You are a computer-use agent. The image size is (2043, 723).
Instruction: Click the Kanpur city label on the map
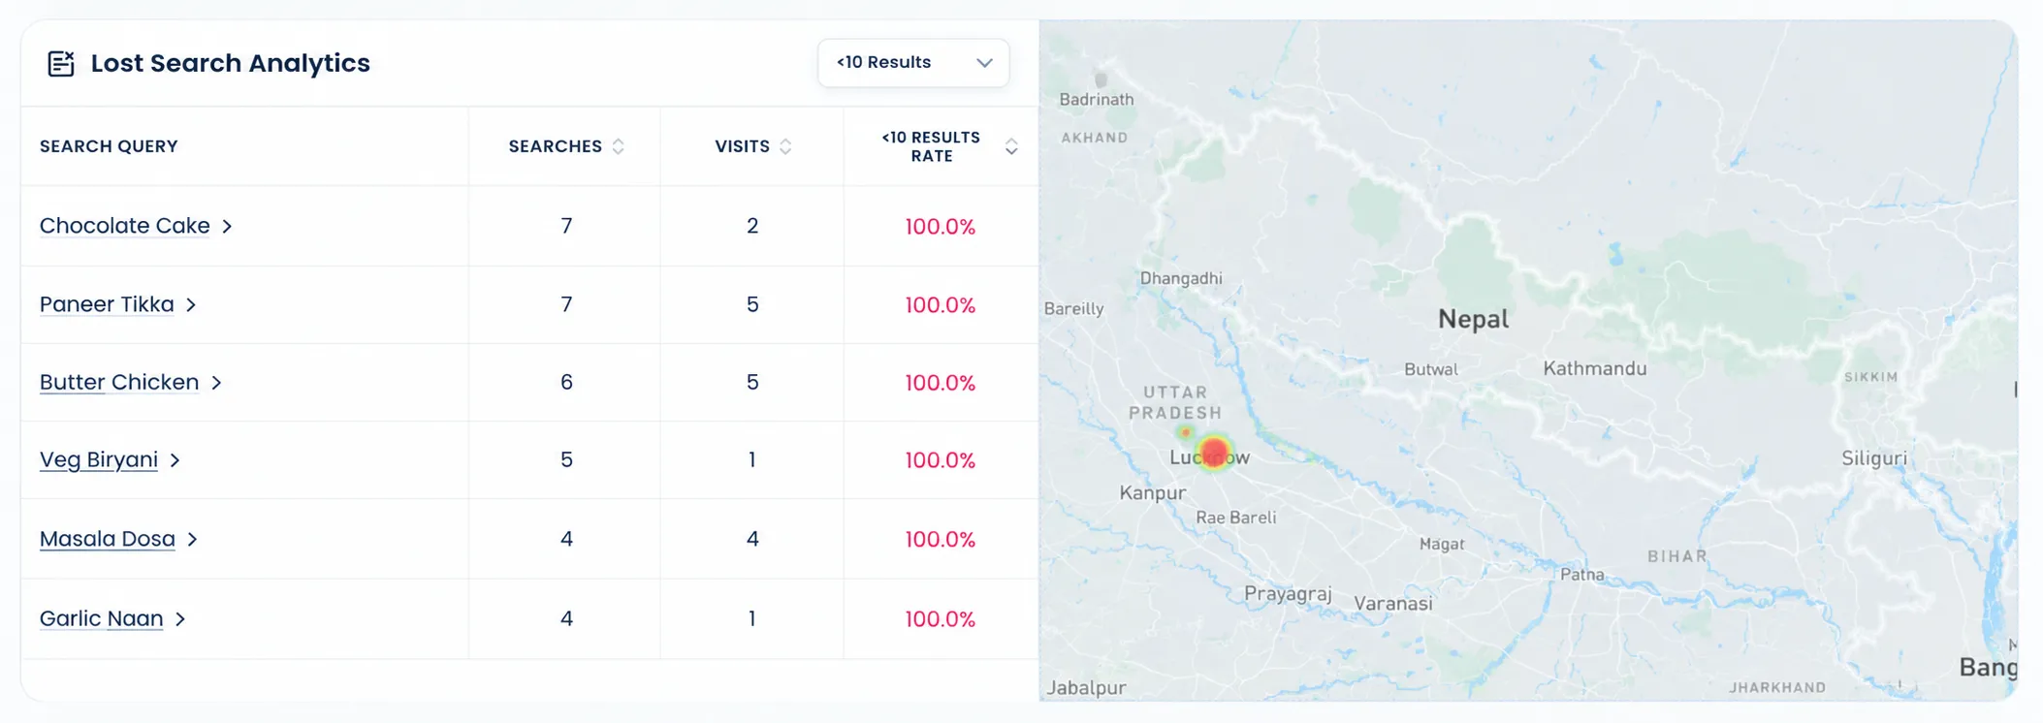[x=1153, y=493]
